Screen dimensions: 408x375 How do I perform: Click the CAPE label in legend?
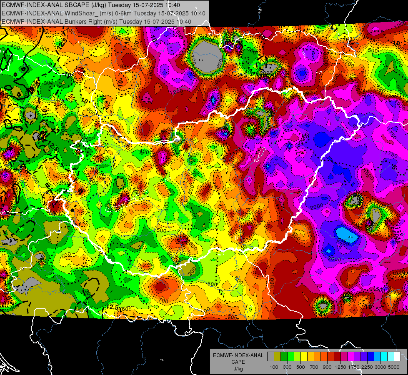pyautogui.click(x=238, y=362)
